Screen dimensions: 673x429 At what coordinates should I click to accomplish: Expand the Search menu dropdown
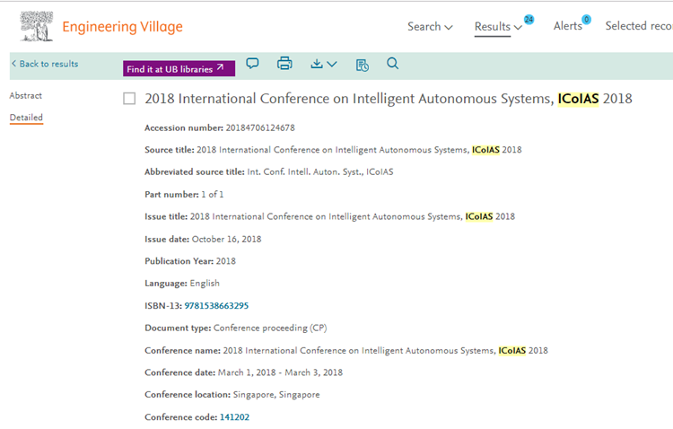coord(430,27)
